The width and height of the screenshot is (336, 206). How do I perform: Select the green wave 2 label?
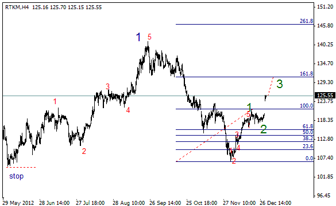[264, 129]
